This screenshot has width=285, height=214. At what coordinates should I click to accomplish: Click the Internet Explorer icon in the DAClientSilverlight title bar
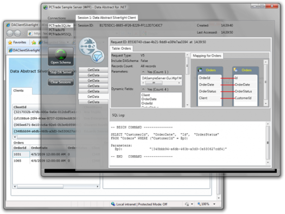8,25
